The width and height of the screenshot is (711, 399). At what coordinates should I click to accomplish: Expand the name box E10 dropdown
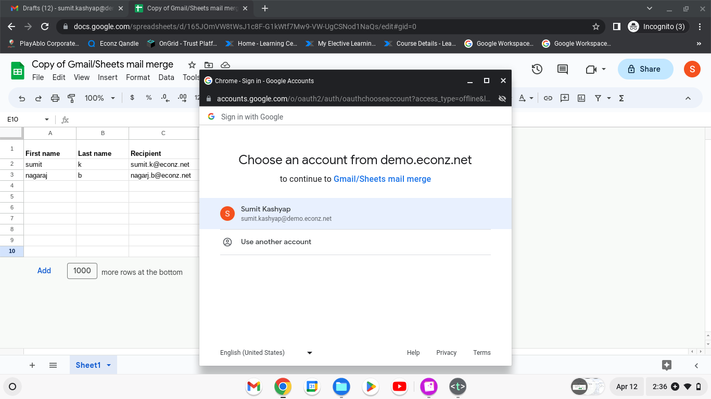(x=47, y=119)
